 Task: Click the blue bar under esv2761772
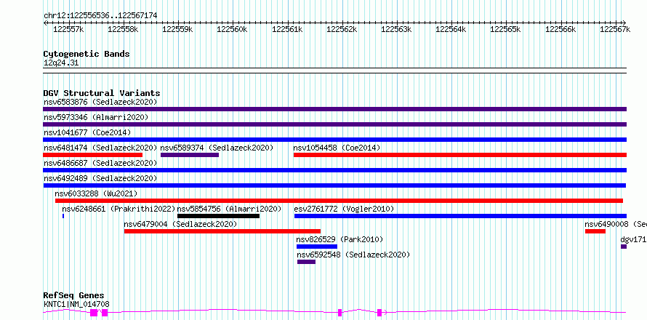pyautogui.click(x=460, y=216)
